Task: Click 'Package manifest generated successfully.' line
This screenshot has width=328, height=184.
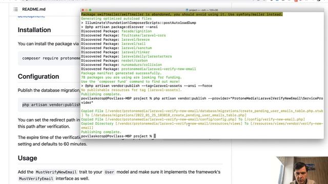Action: click(x=121, y=73)
